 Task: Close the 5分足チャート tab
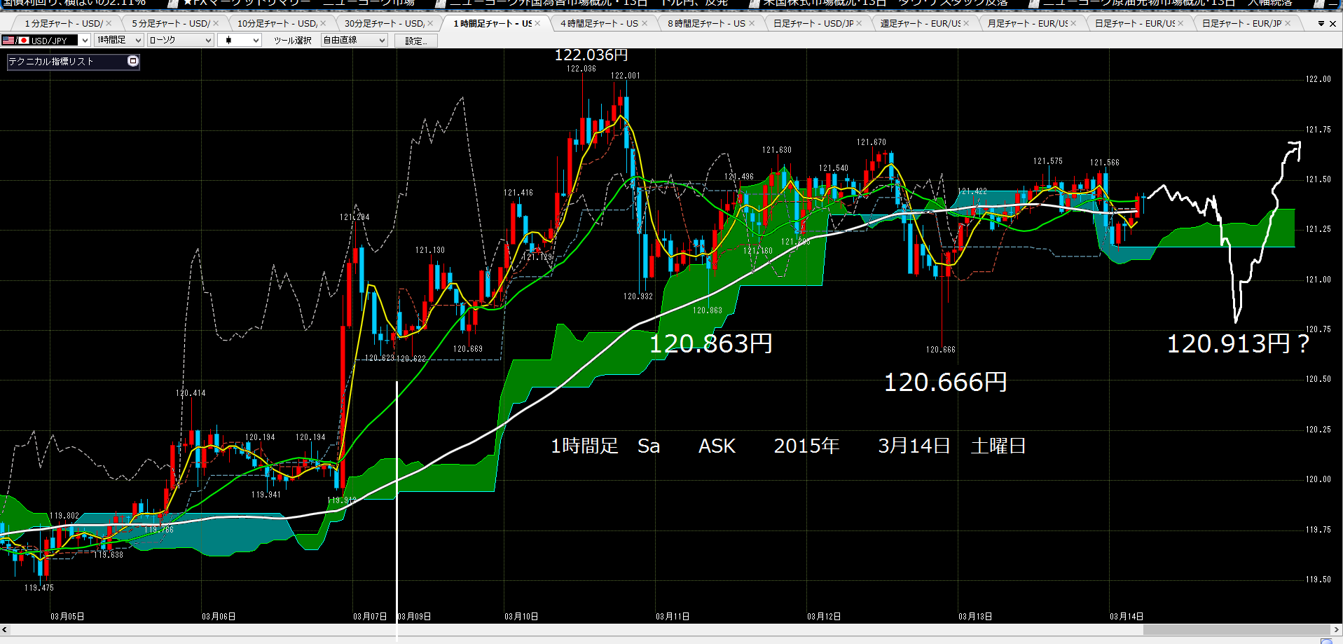[216, 23]
